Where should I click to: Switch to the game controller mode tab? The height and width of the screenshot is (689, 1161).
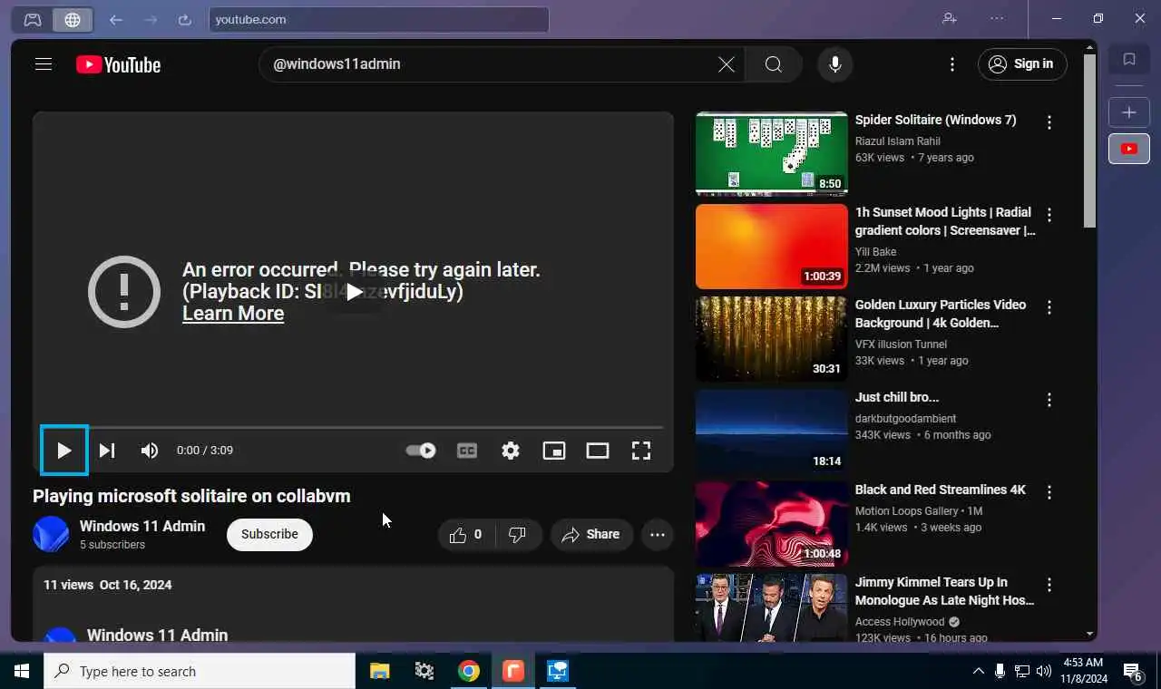[x=33, y=19]
